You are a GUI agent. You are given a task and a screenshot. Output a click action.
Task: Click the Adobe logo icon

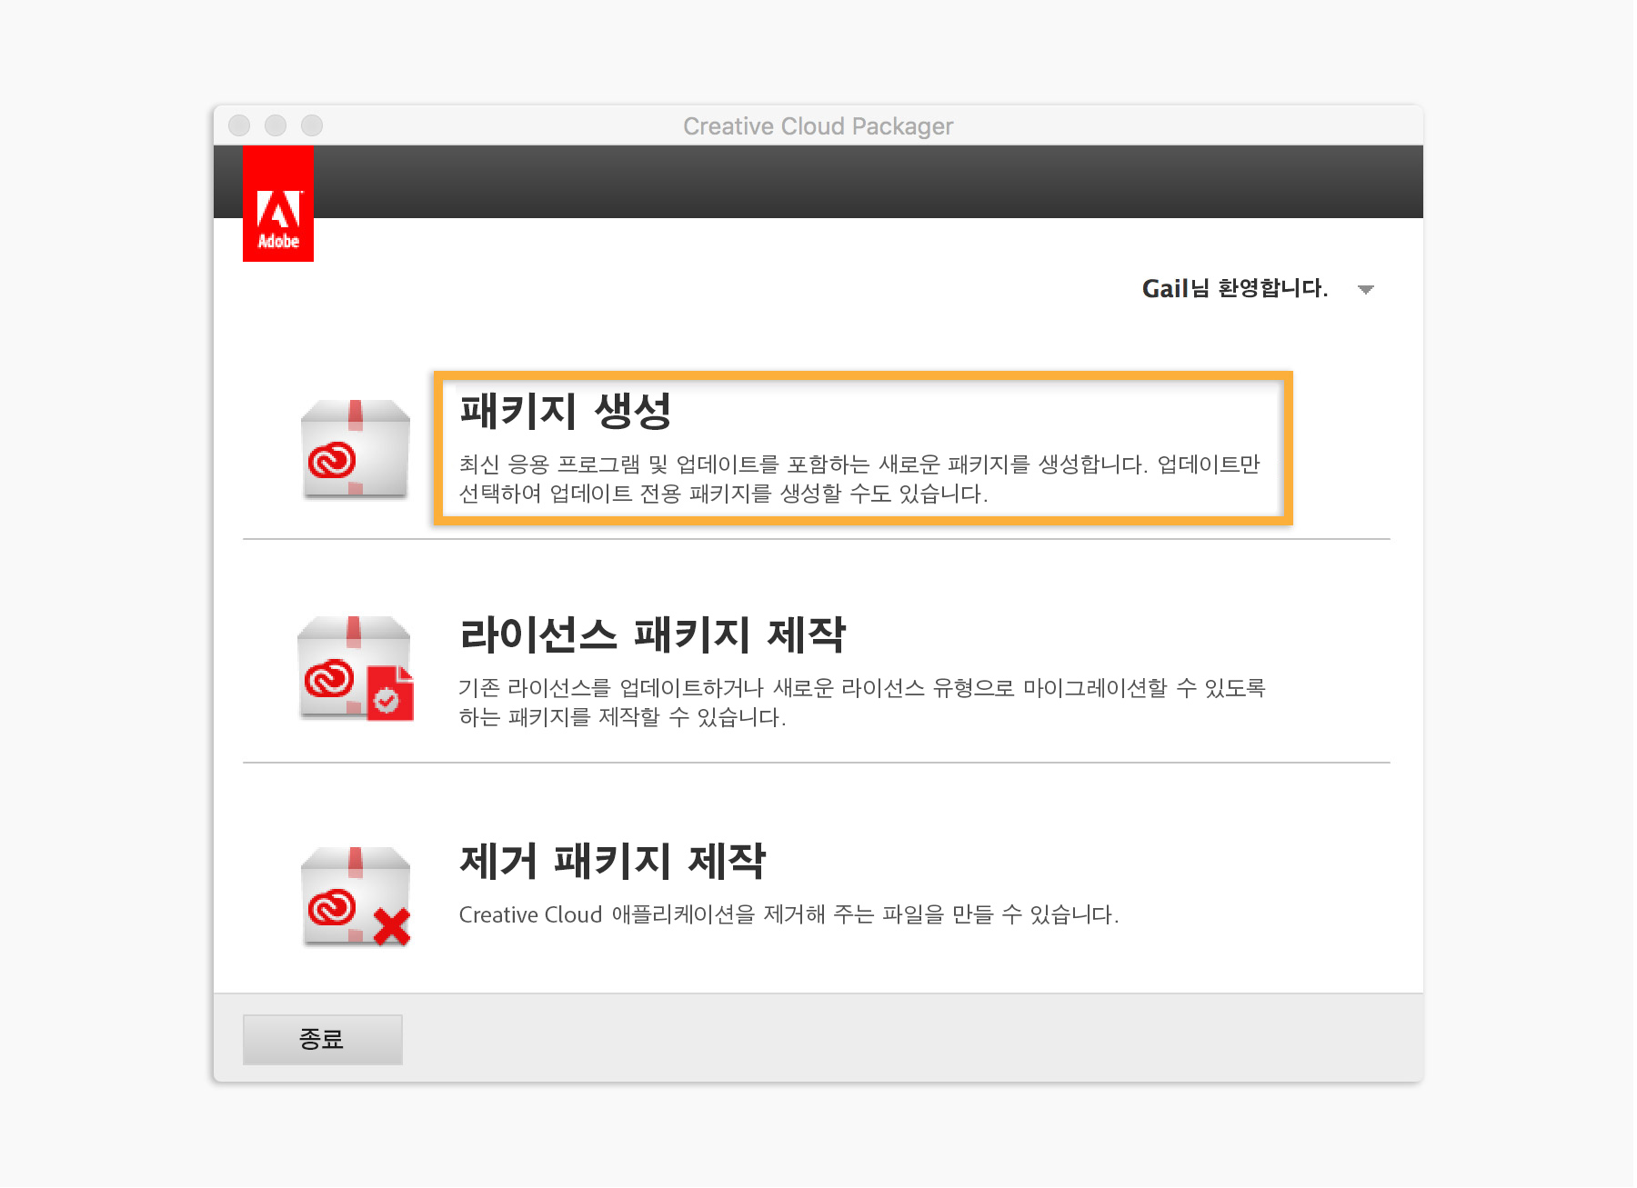coord(278,204)
